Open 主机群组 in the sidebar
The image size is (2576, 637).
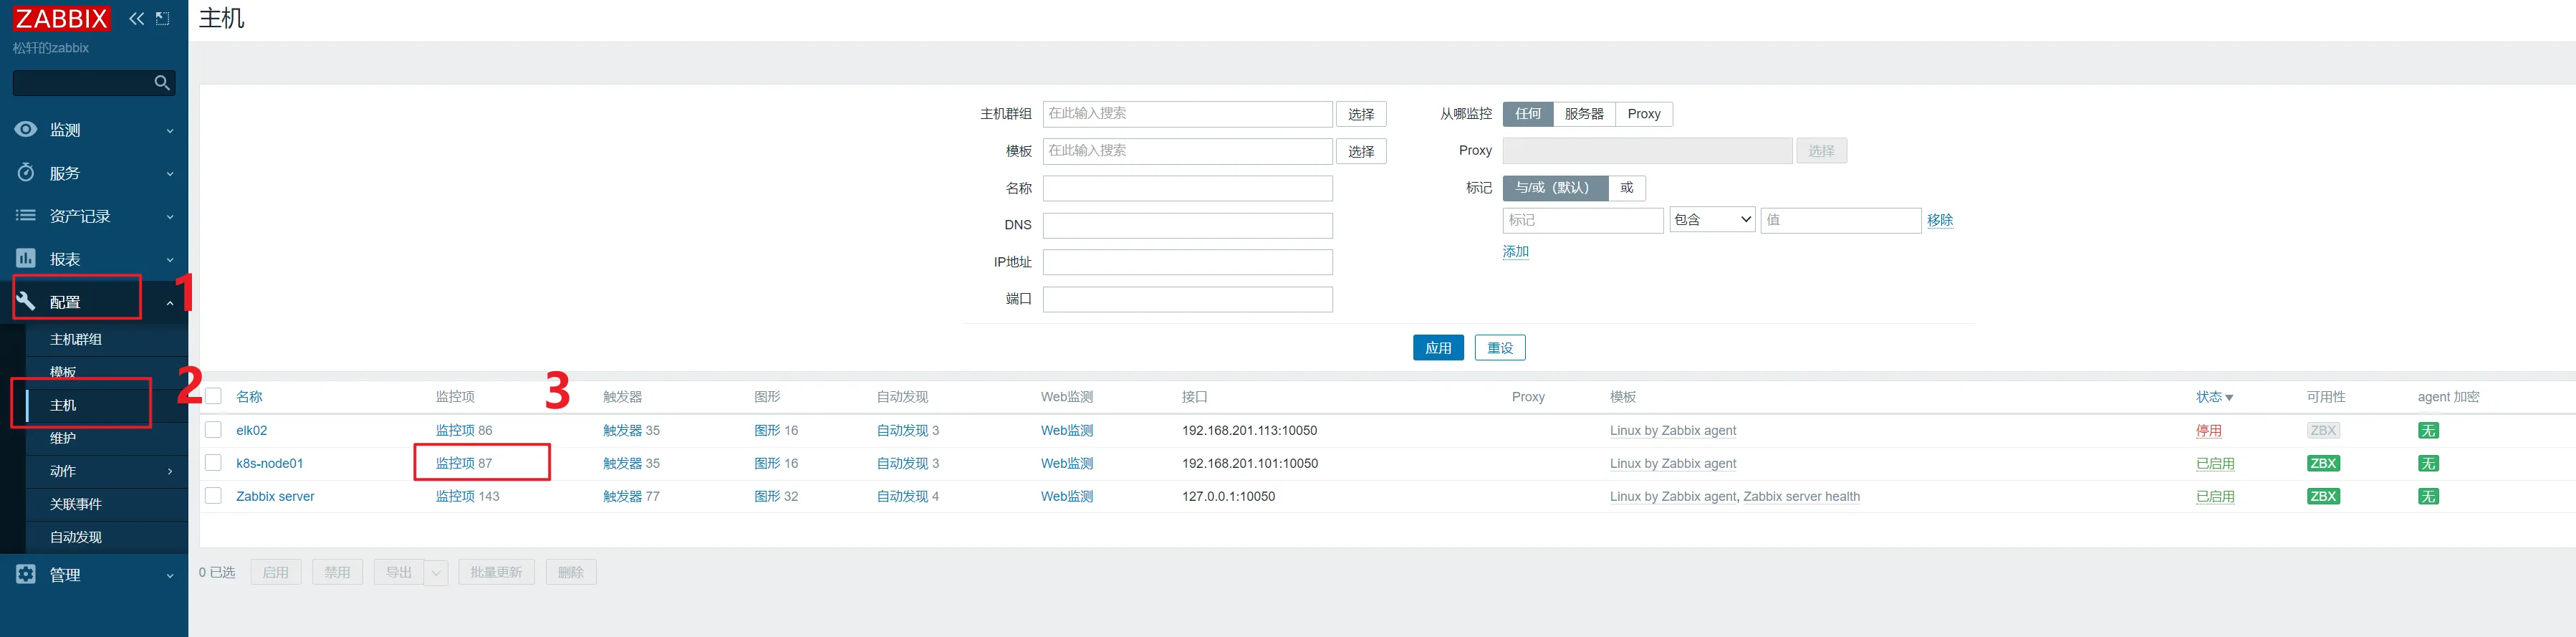point(76,339)
